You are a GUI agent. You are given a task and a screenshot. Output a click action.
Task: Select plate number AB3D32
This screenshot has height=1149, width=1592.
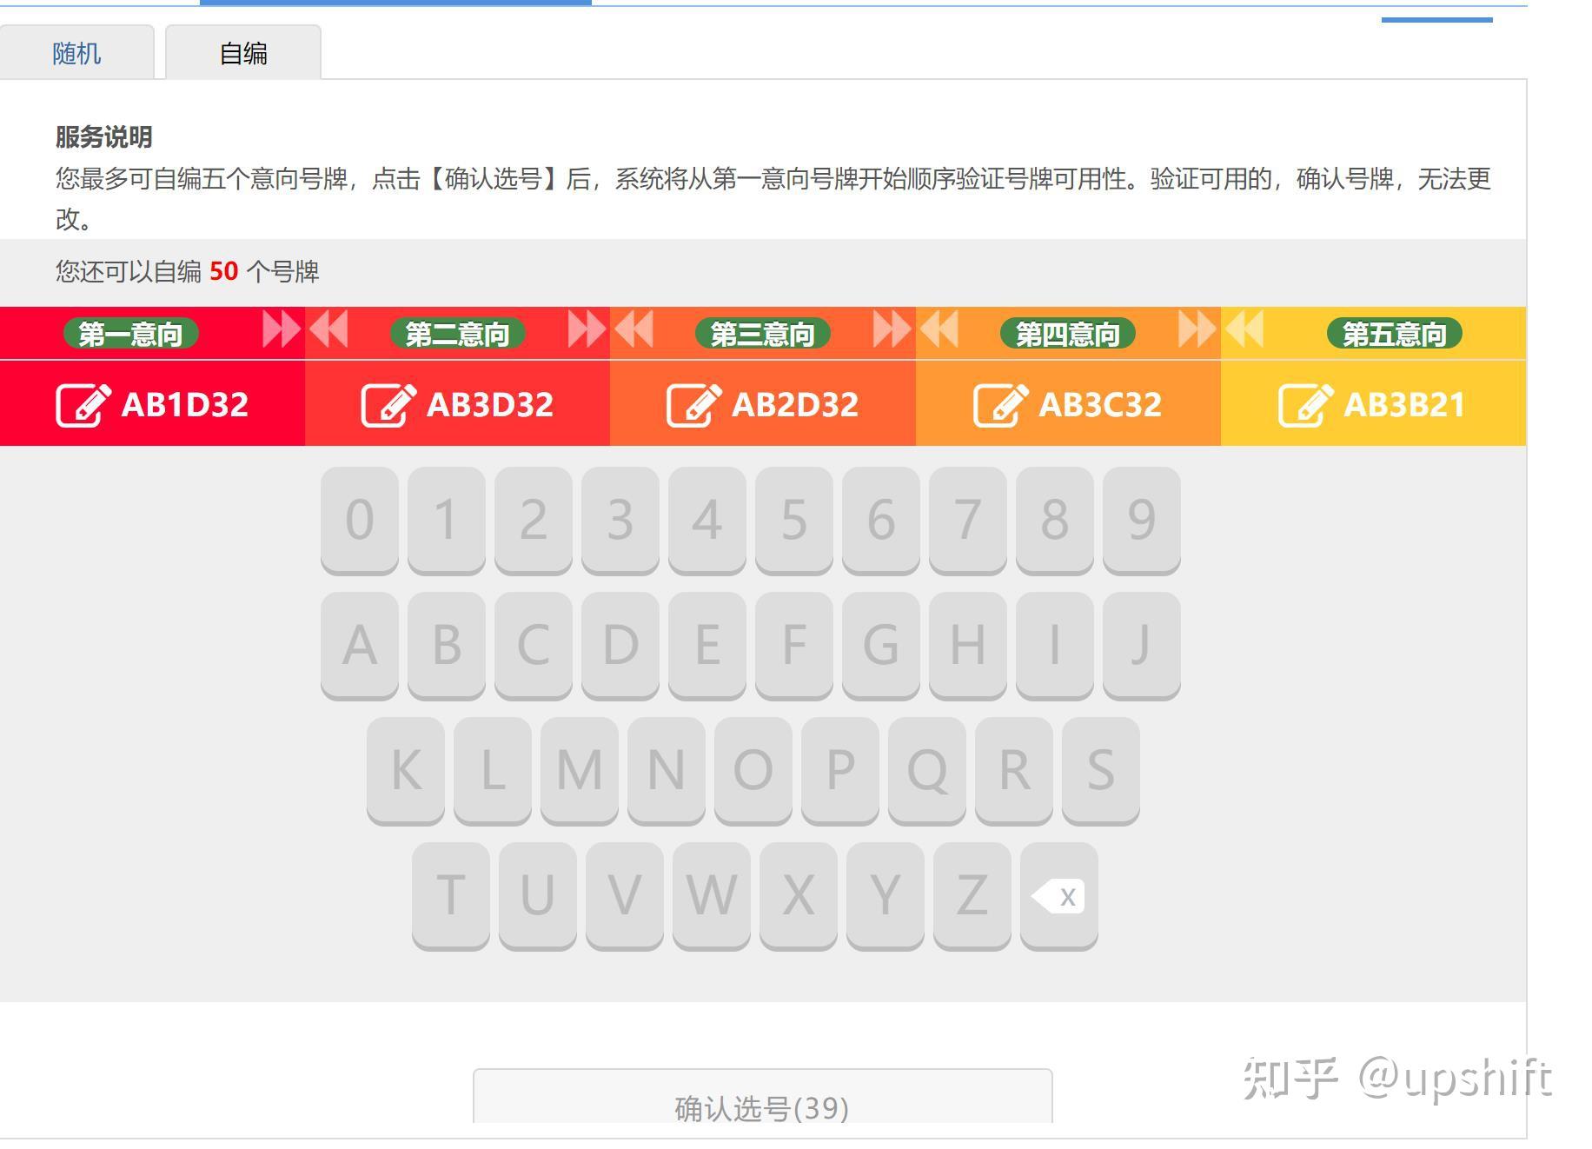pyautogui.click(x=490, y=405)
